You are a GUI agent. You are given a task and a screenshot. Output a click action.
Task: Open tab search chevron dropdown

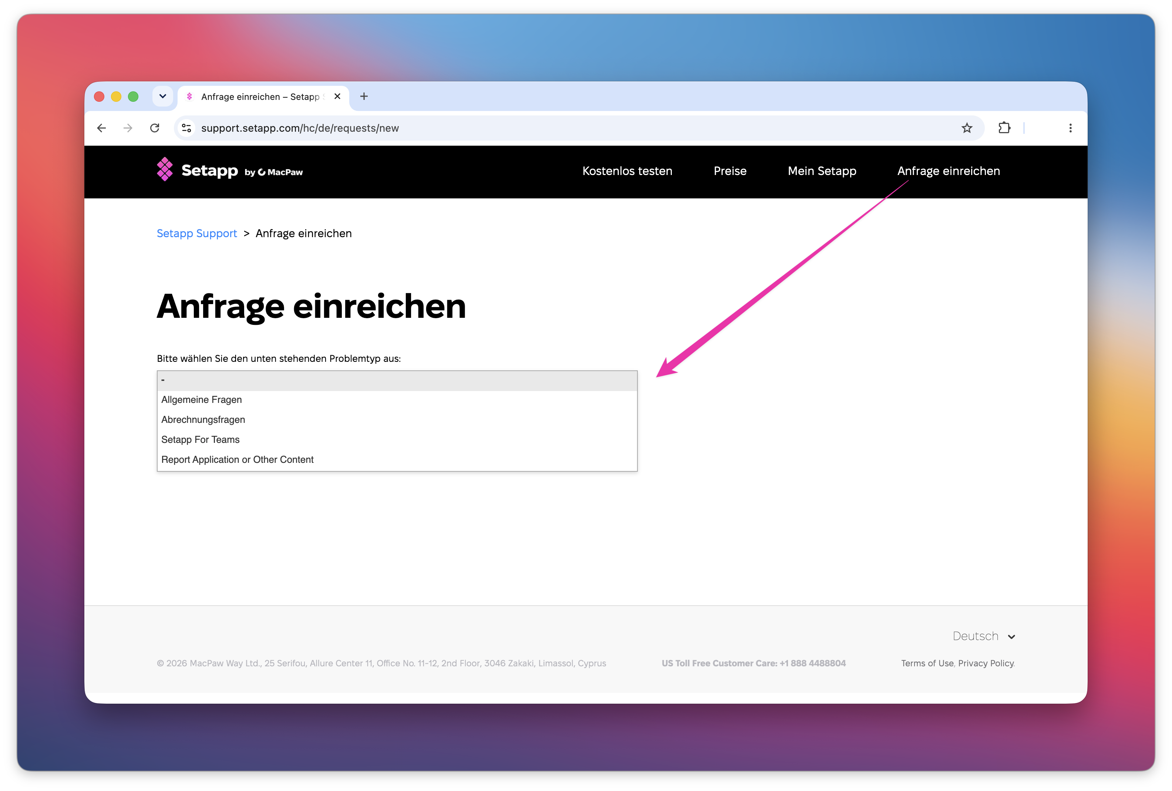tap(162, 96)
